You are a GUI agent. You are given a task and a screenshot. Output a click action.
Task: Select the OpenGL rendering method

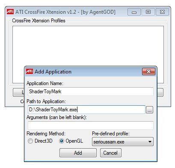click(x=62, y=141)
